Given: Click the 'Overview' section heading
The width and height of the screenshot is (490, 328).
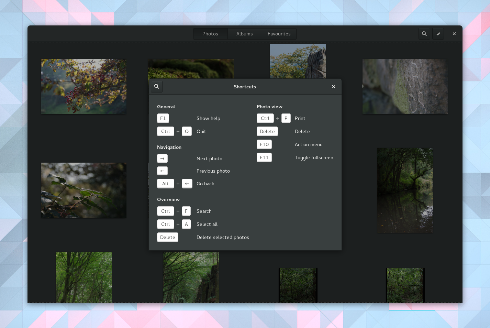Looking at the screenshot, I should [x=168, y=199].
